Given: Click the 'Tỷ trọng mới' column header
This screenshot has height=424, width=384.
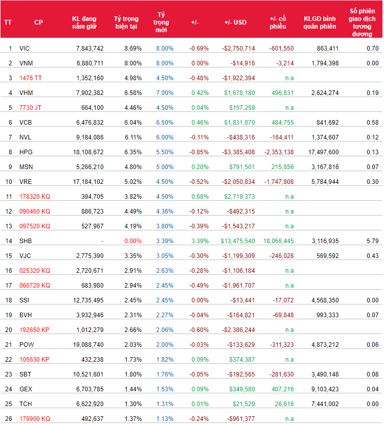Looking at the screenshot, I should pos(161,22).
